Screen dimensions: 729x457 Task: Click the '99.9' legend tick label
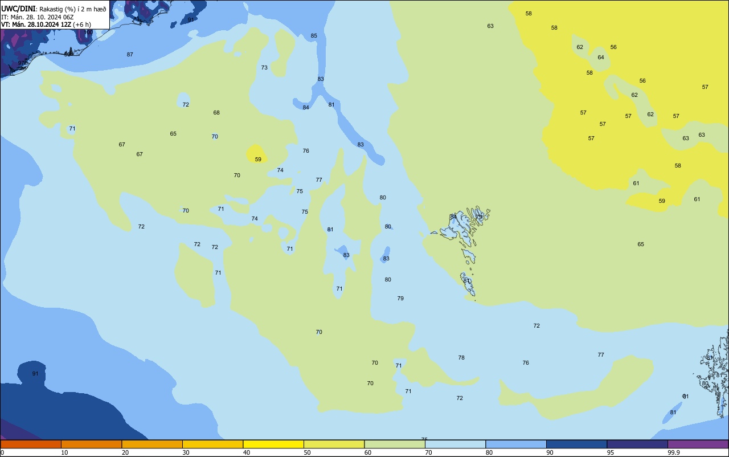point(674,452)
